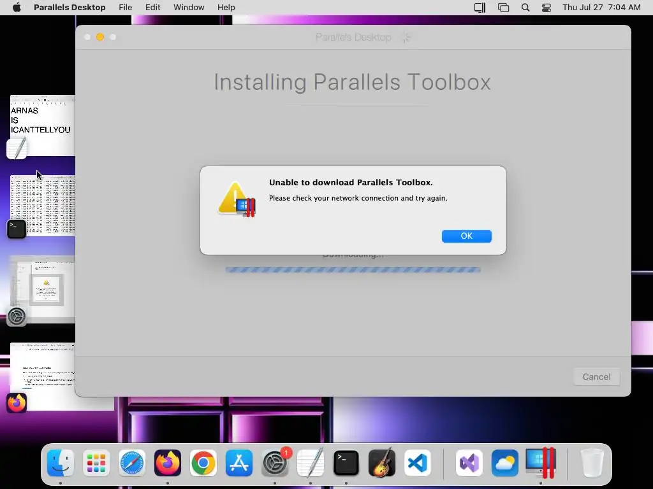Open the Window menu
653x489 pixels.
click(x=189, y=7)
